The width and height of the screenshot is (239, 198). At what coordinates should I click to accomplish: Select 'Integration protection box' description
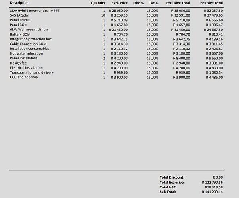31,39
